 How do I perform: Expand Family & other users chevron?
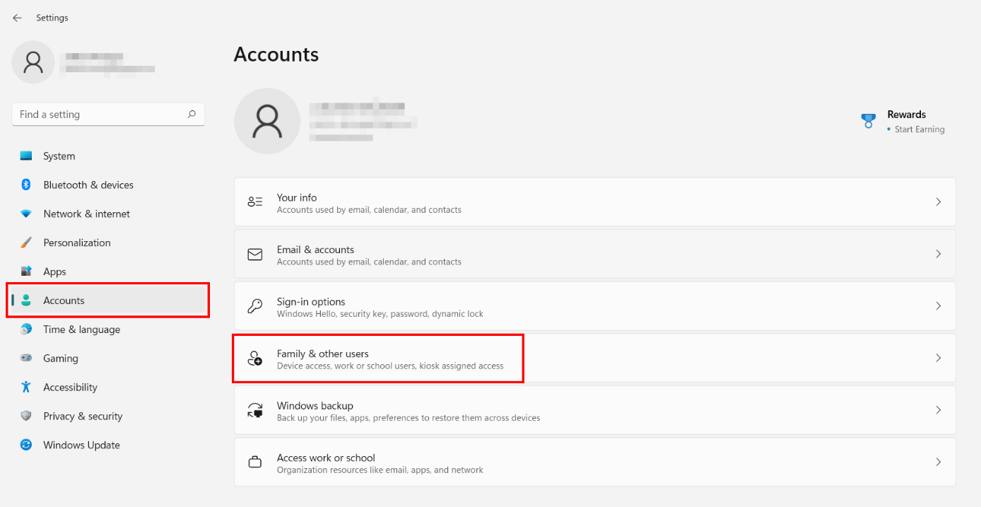pyautogui.click(x=939, y=358)
